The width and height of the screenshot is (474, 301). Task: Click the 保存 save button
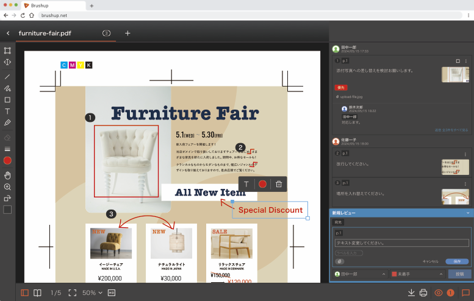pos(456,261)
